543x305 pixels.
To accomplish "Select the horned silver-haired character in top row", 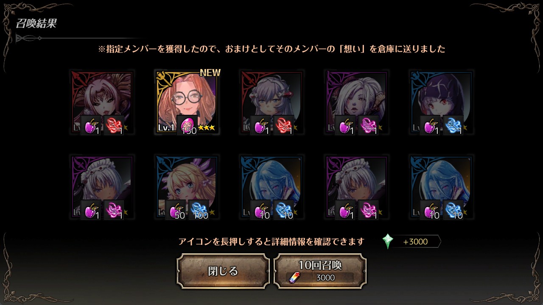I will tap(272, 103).
